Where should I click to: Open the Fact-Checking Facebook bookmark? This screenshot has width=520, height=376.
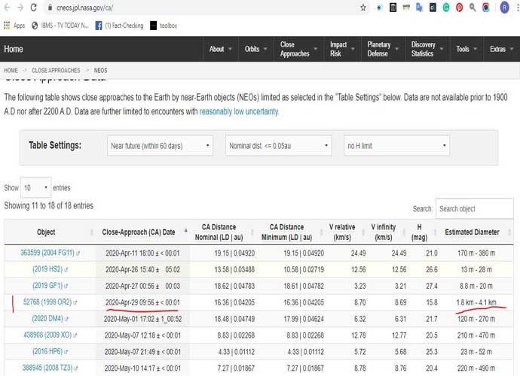[x=115, y=25]
